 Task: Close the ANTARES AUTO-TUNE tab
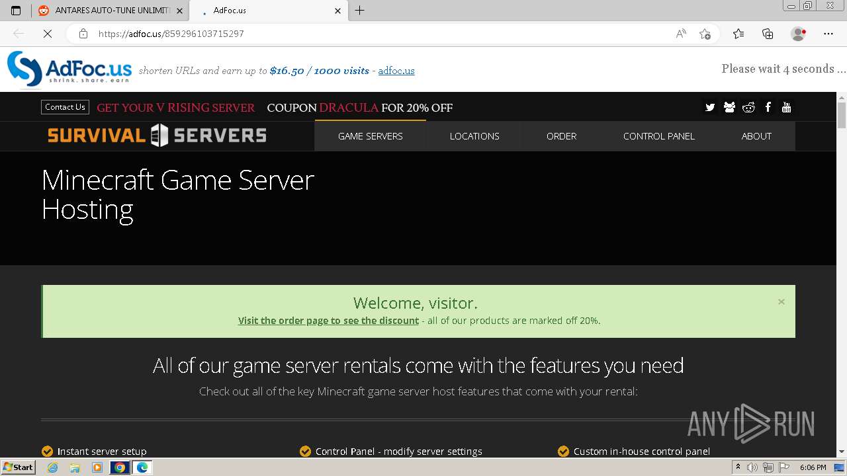pos(179,11)
